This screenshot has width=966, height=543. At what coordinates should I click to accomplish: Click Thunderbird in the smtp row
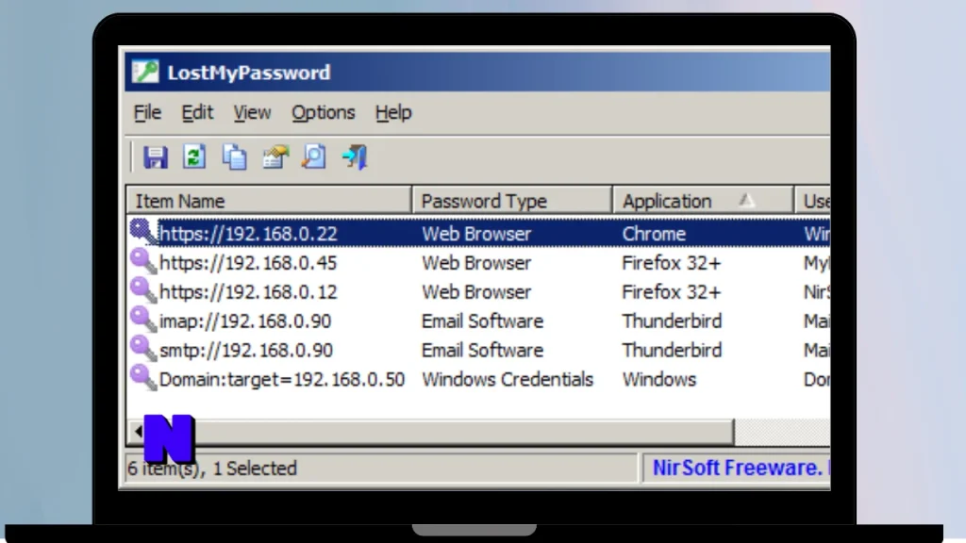(x=672, y=350)
